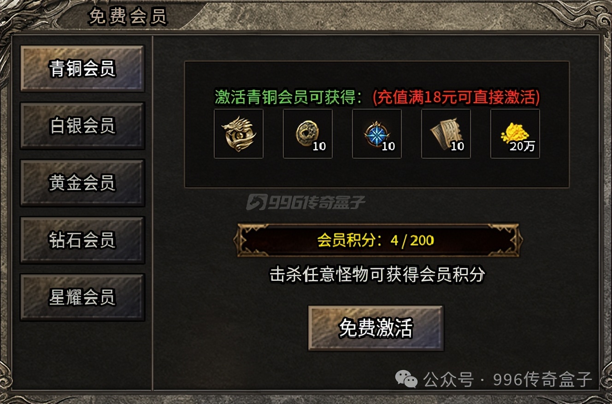Choose the 钻石会员 tab
612x404 pixels.
coord(82,240)
